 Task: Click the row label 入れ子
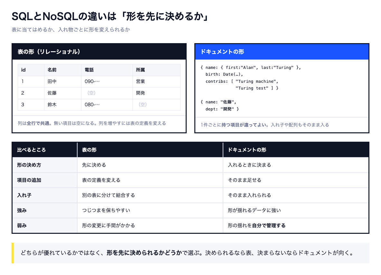pos(45,195)
